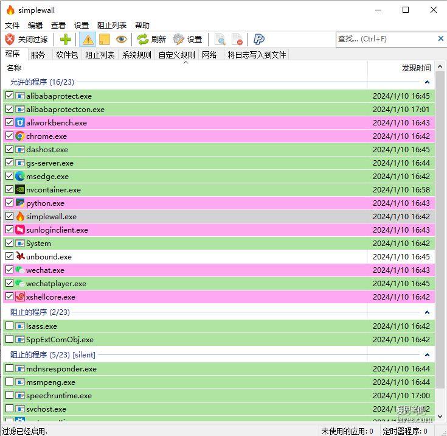Image resolution: width=447 pixels, height=436 pixels.
Task: Select the speechruntime.exe row
Action: [219, 395]
